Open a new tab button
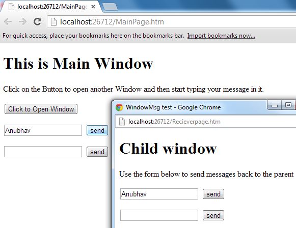 (x=110, y=7)
